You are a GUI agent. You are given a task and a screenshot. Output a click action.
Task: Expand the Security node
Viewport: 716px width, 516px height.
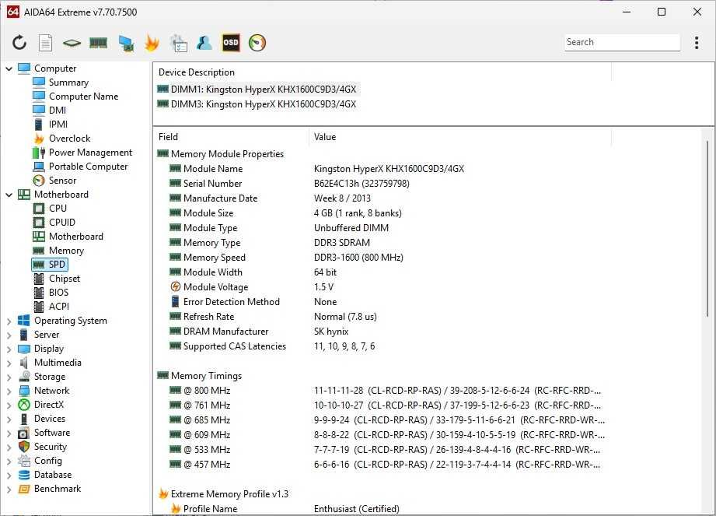[x=9, y=448]
